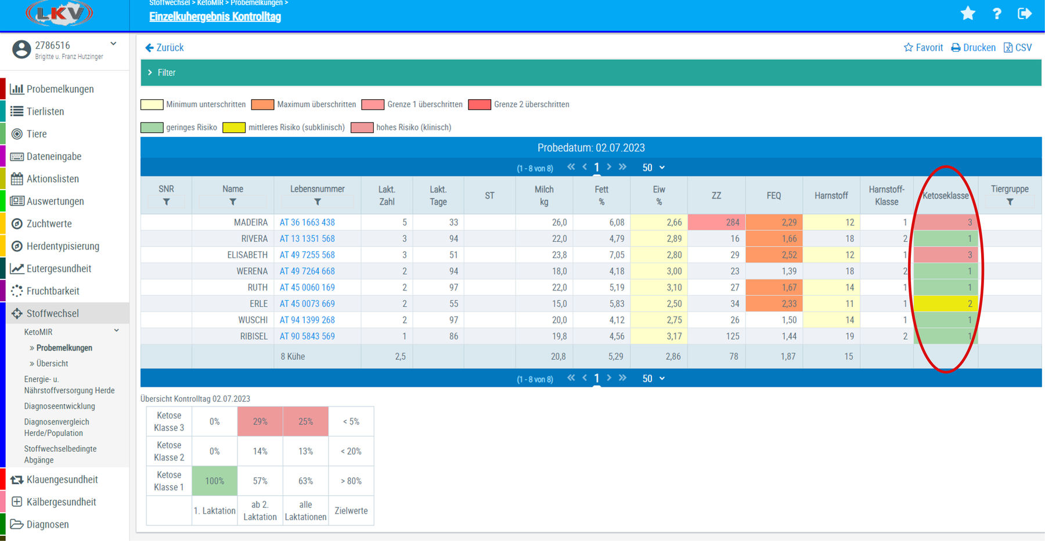The image size is (1045, 541).
Task: Click the star favorite icon in header
Action: 968,13
